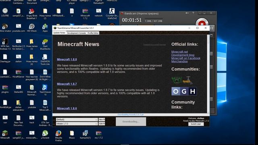This screenshot has width=258, height=145.
Task: Open the Minecraft 1.8.8 news link
Action: pos(67,59)
